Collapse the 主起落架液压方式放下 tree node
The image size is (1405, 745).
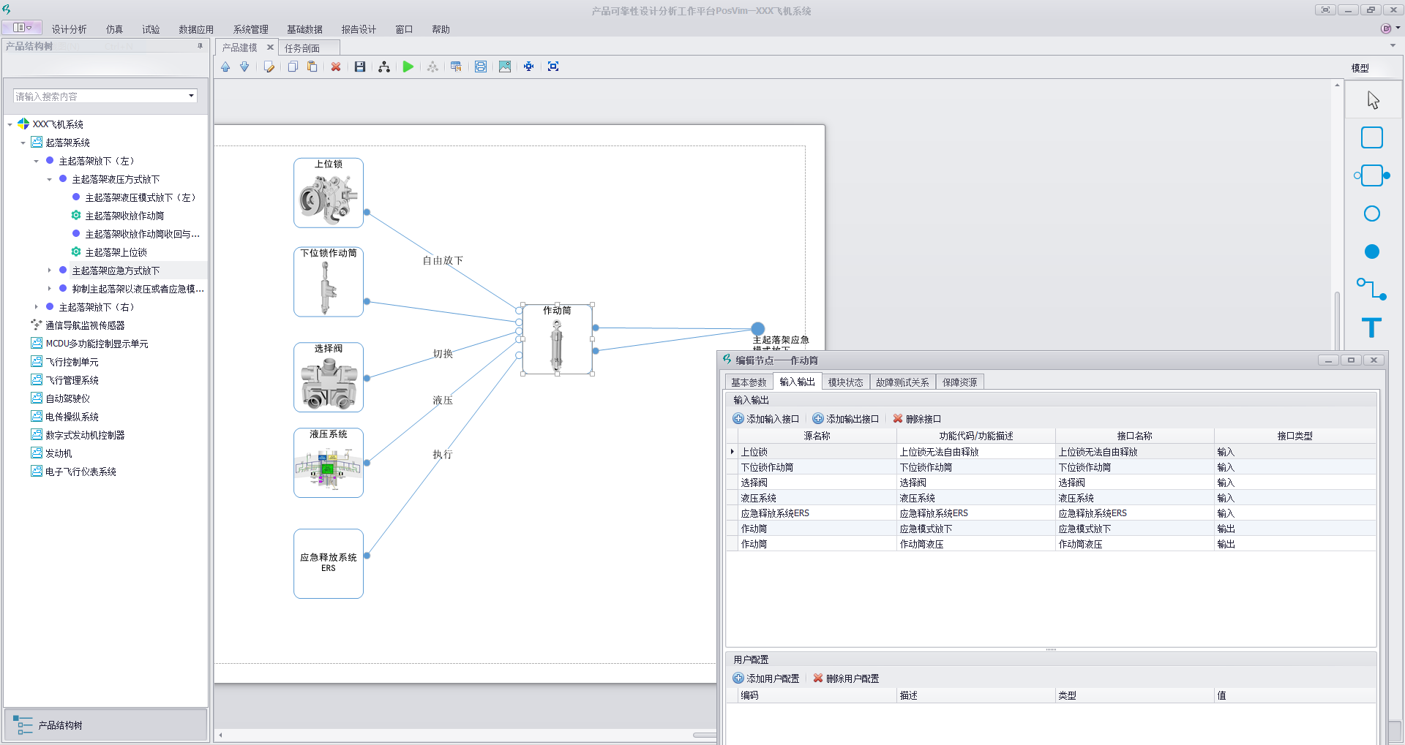pos(50,179)
